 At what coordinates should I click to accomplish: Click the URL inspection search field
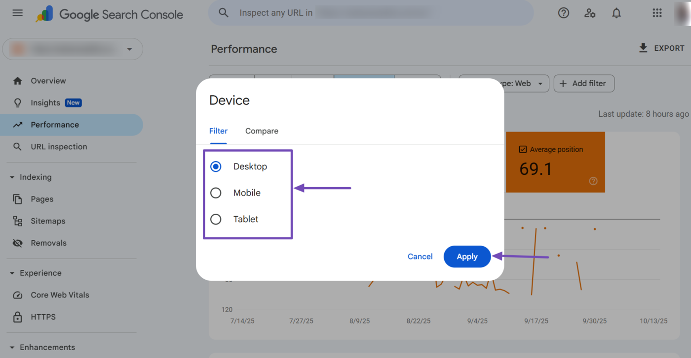(370, 13)
